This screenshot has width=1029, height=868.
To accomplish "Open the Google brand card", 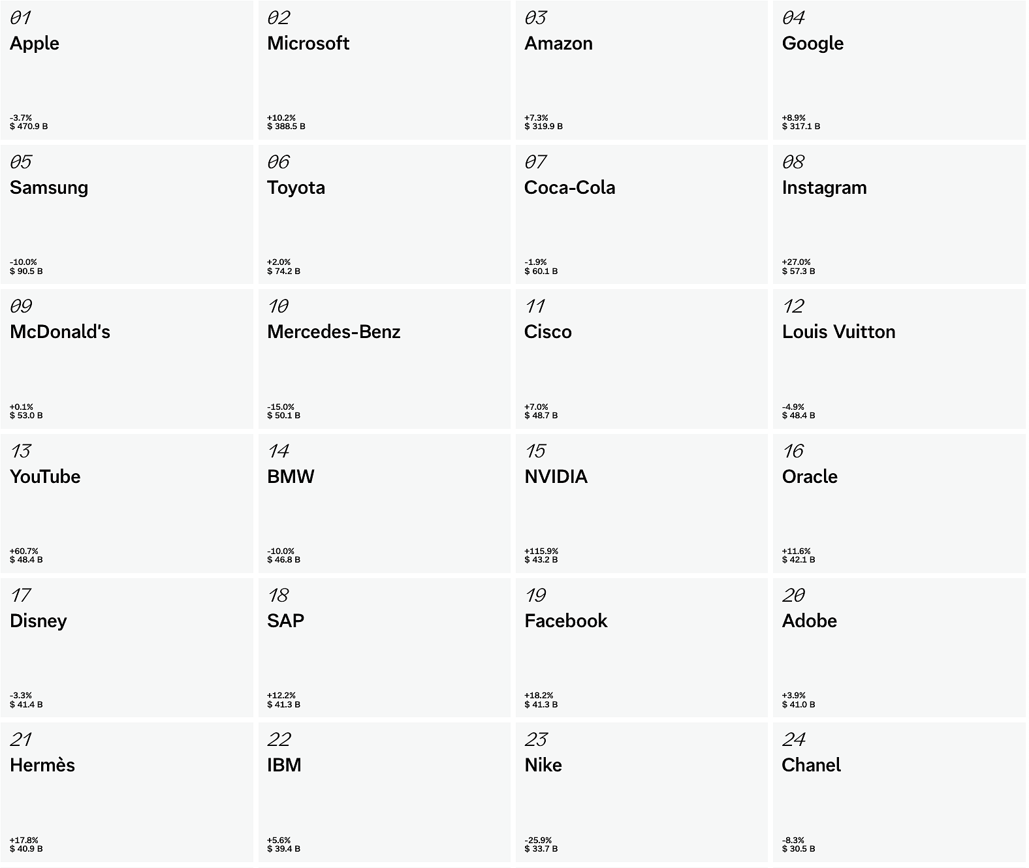I will tap(898, 70).
